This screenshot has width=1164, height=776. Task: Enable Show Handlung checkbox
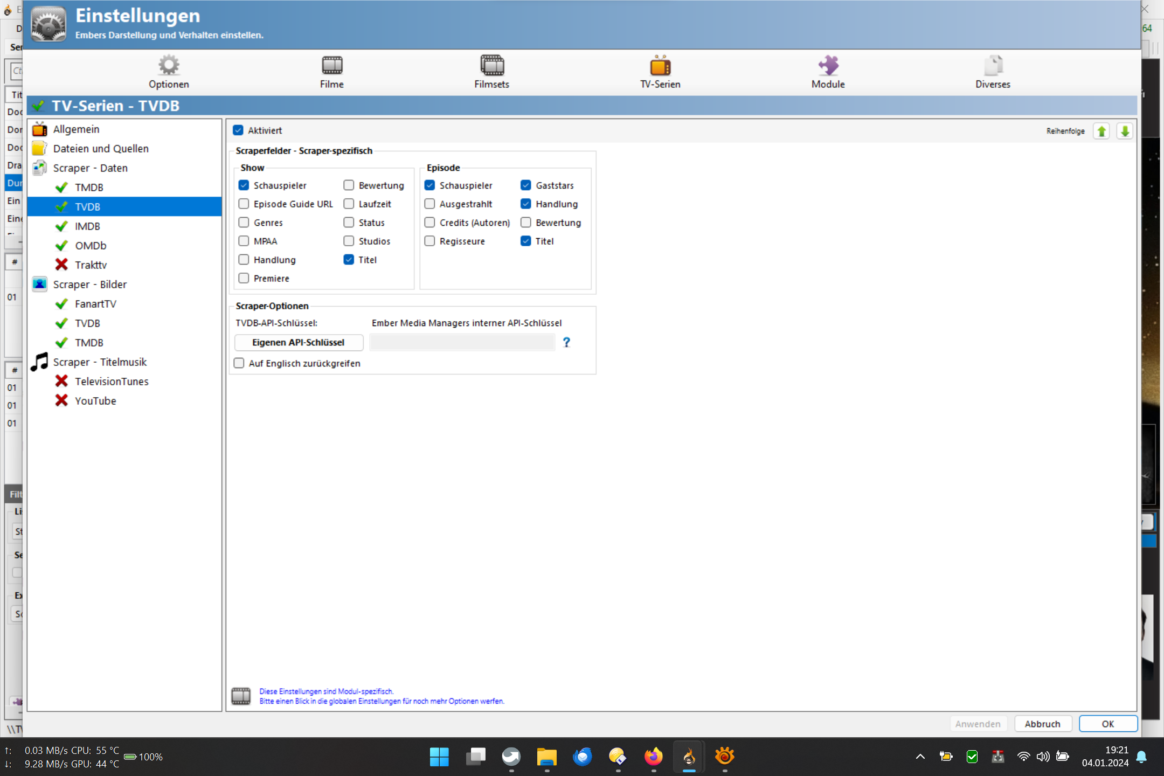point(244,260)
